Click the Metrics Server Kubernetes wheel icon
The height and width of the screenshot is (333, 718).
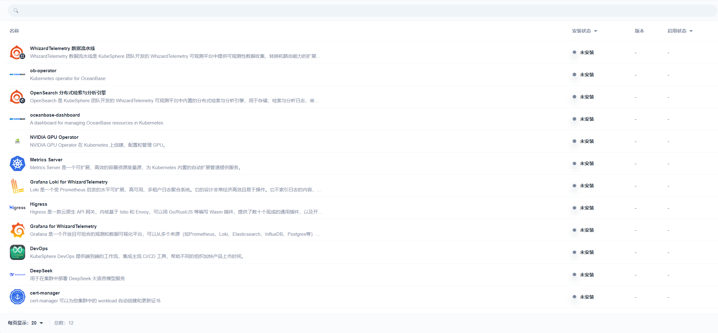tap(17, 164)
